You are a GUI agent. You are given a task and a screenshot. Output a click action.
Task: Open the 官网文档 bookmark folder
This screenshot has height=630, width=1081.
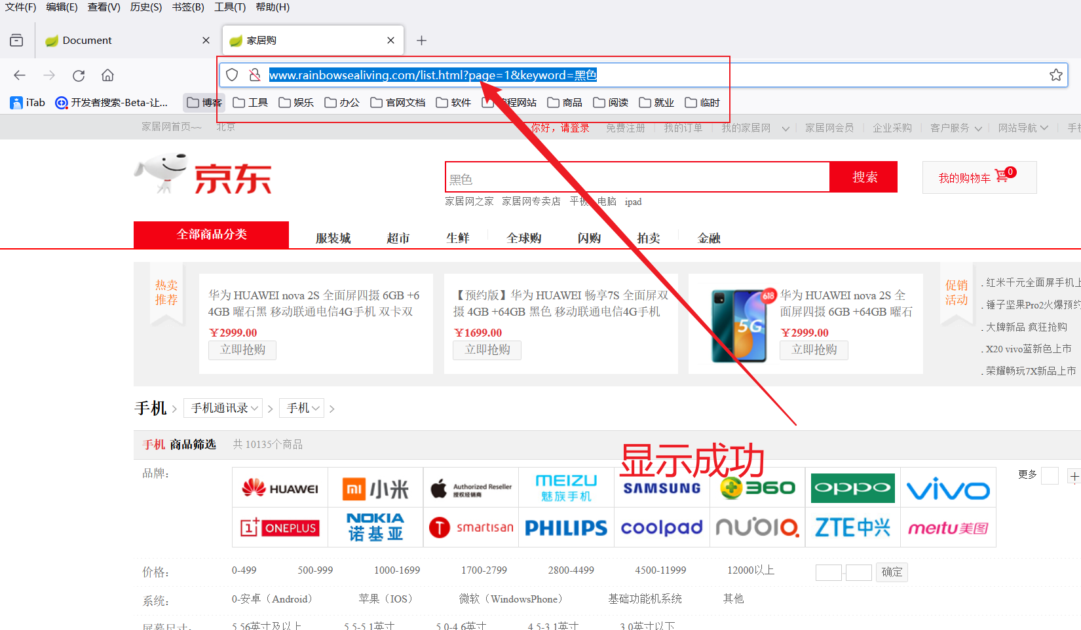click(x=398, y=103)
